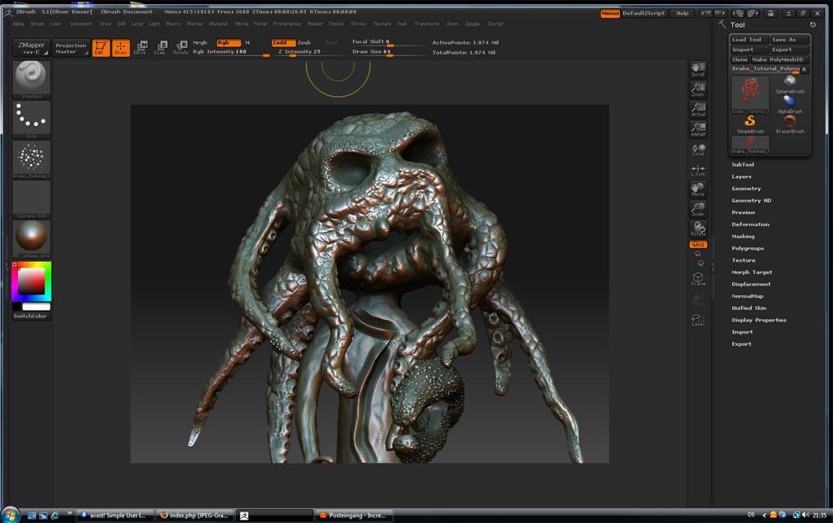Open the Preferences menu

click(x=286, y=24)
